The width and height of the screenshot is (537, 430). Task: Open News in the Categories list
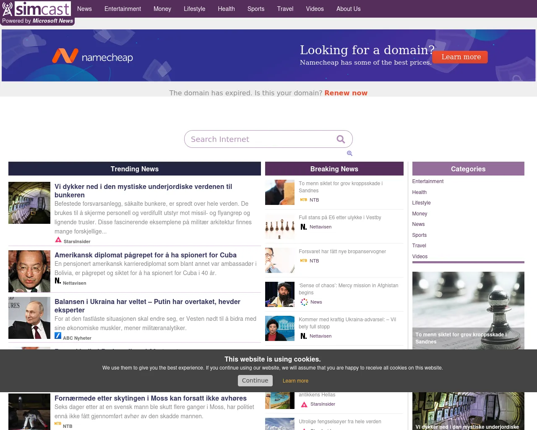418,224
